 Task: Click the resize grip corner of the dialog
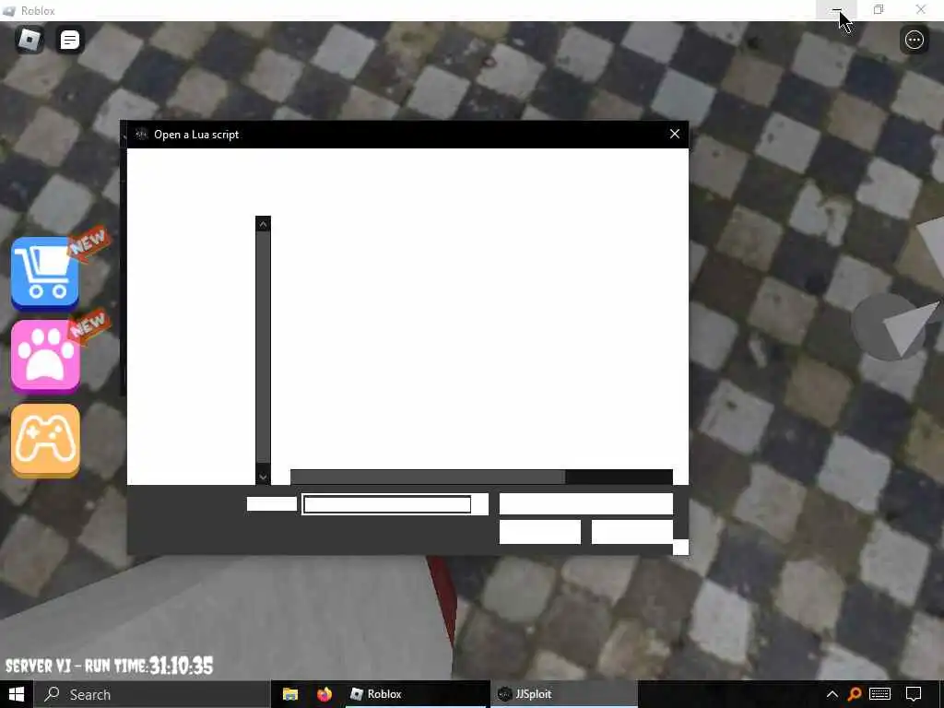coord(680,547)
